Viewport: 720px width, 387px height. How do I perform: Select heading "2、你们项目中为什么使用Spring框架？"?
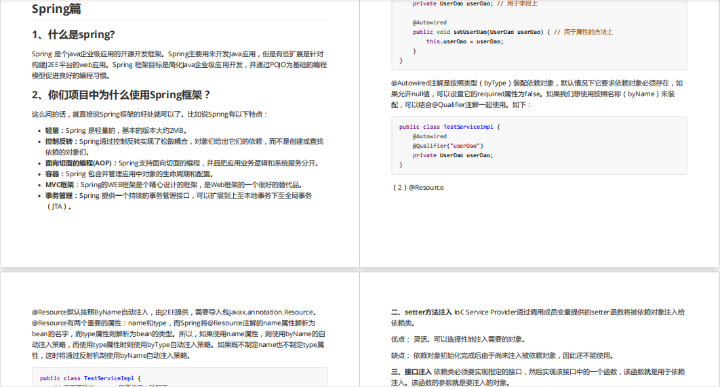[121, 95]
